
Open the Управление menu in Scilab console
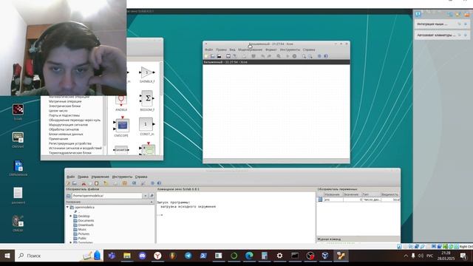pyautogui.click(x=101, y=177)
